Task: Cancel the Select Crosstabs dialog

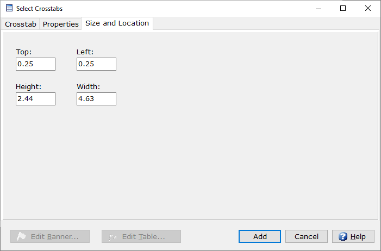Action: [x=307, y=236]
